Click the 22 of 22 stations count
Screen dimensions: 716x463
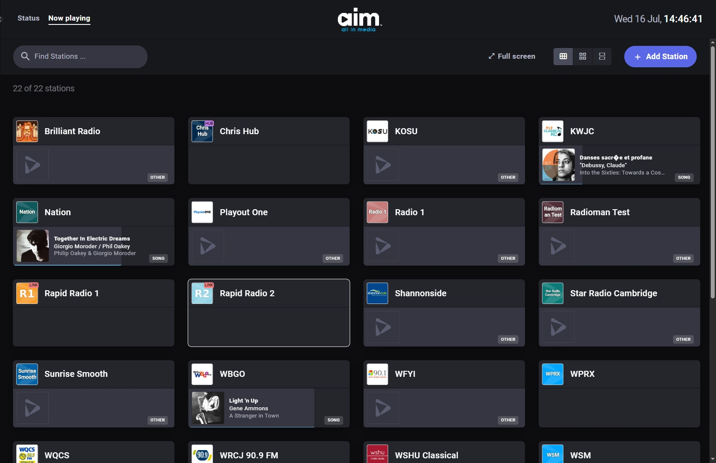tap(44, 88)
